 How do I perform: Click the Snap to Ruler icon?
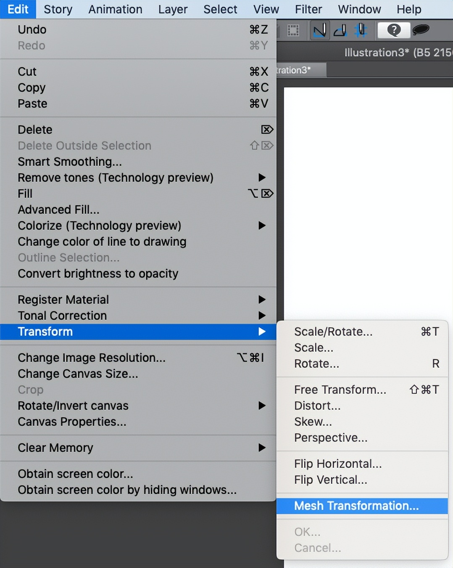pos(319,30)
